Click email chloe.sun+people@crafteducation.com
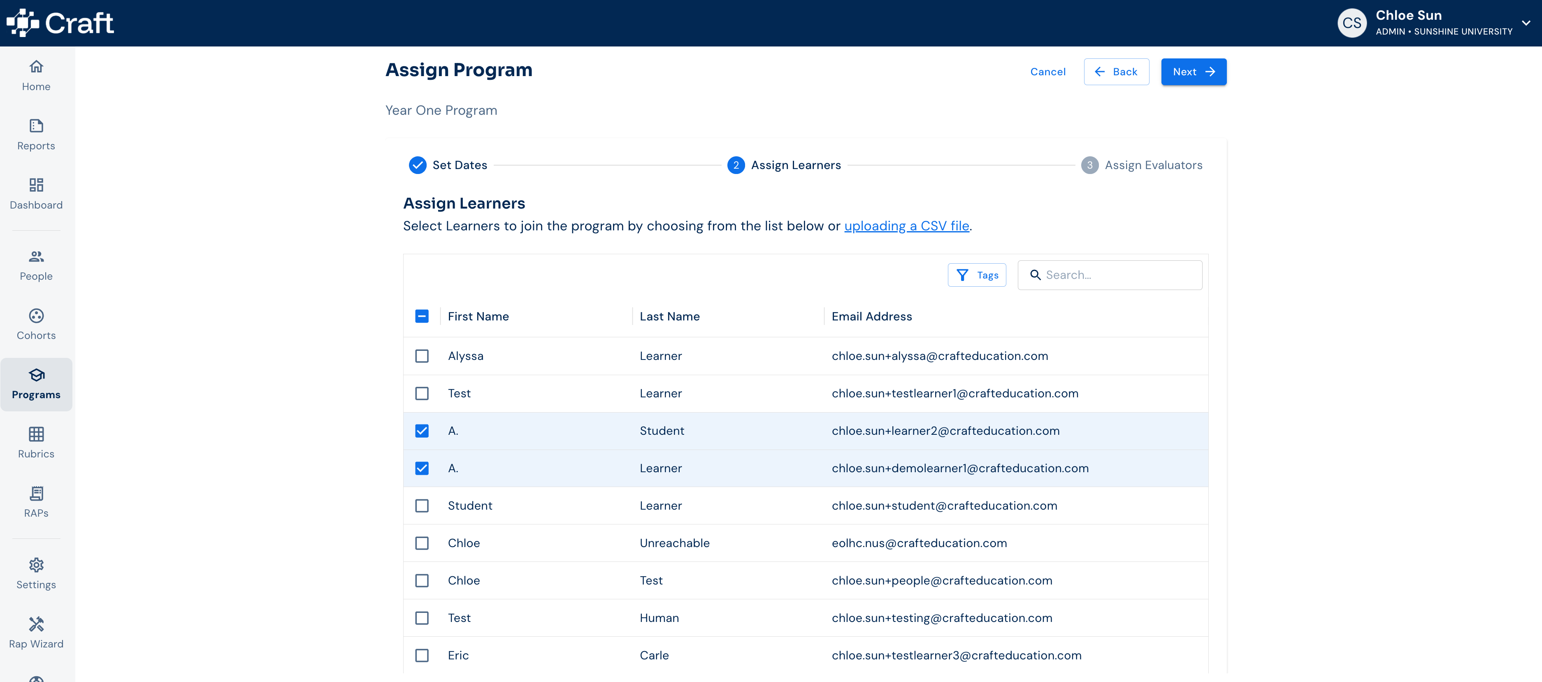The width and height of the screenshot is (1542, 682). click(x=942, y=580)
